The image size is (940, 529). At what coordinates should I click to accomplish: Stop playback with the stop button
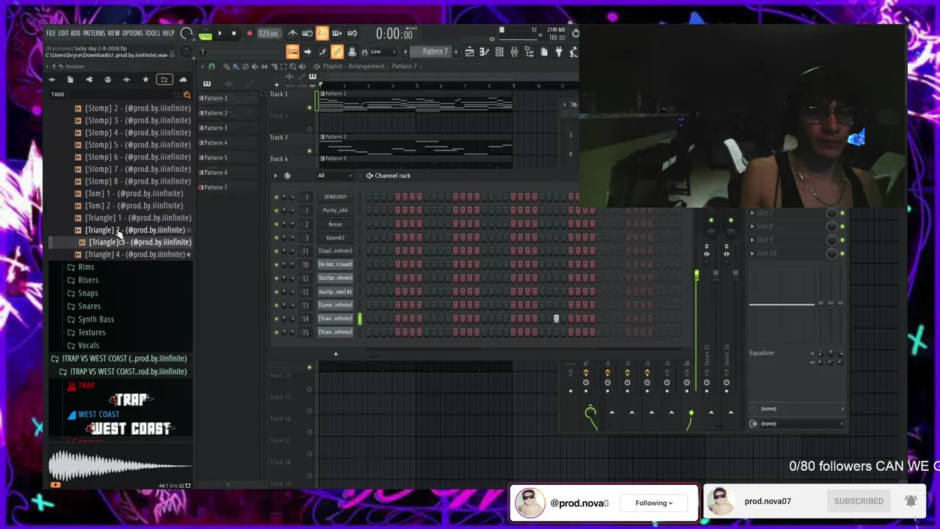(x=234, y=33)
